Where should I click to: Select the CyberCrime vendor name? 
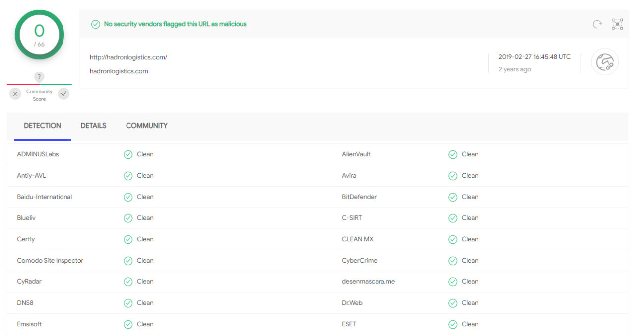tap(360, 261)
